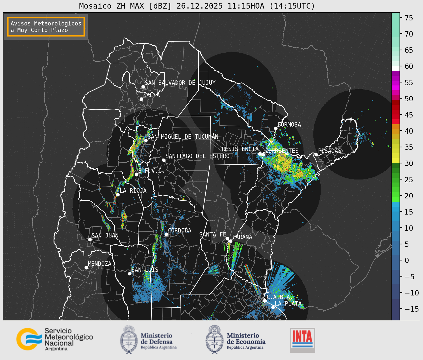Click the POSADAS label text
The width and height of the screenshot is (423, 360).
click(330, 151)
